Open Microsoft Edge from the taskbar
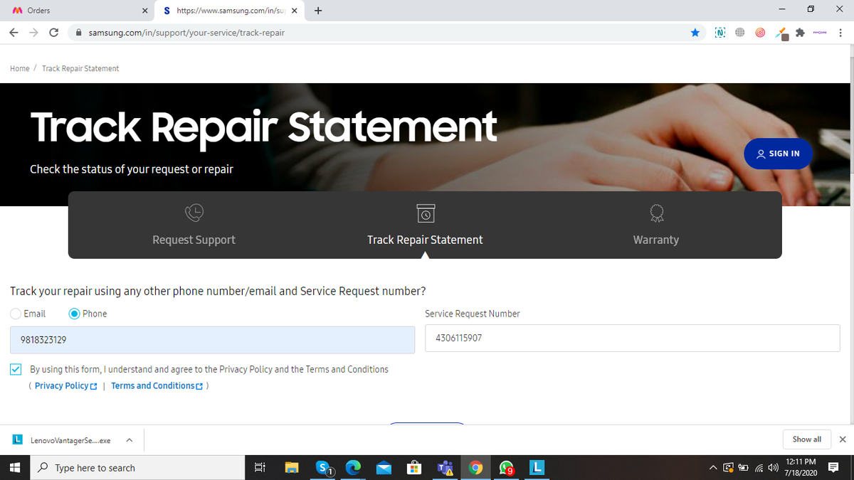854x480 pixels. [353, 467]
